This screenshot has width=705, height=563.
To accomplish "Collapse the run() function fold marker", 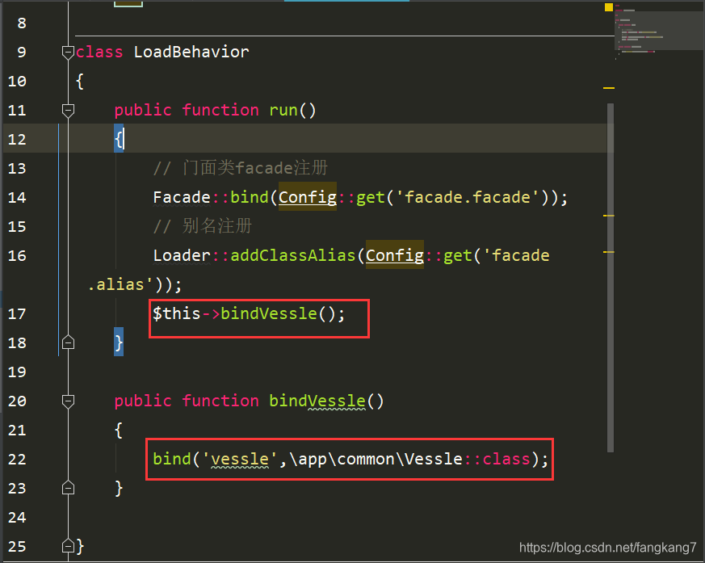I will coord(68,111).
